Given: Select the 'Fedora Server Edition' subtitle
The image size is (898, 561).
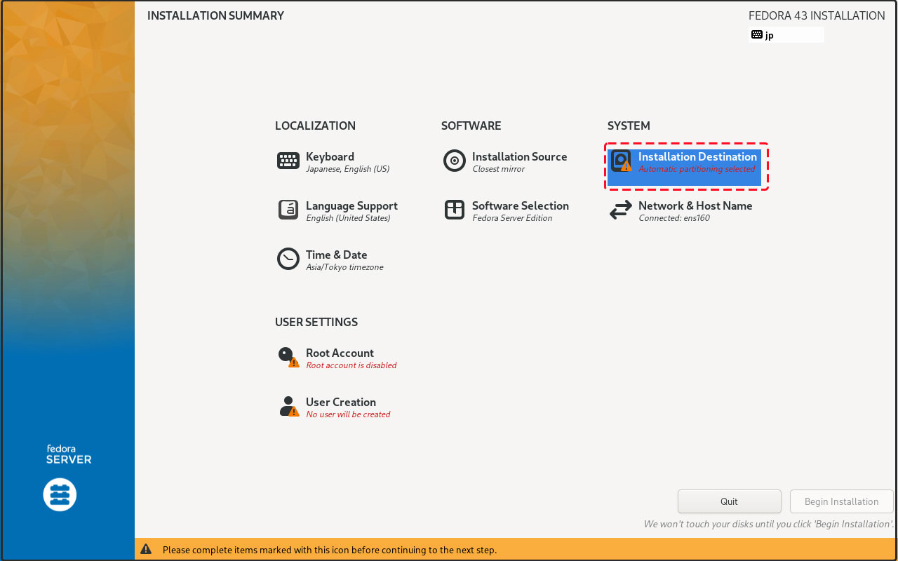Looking at the screenshot, I should pos(512,218).
